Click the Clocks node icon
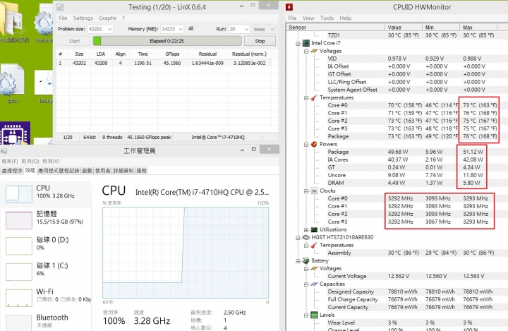The image size is (508, 331). (x=313, y=191)
